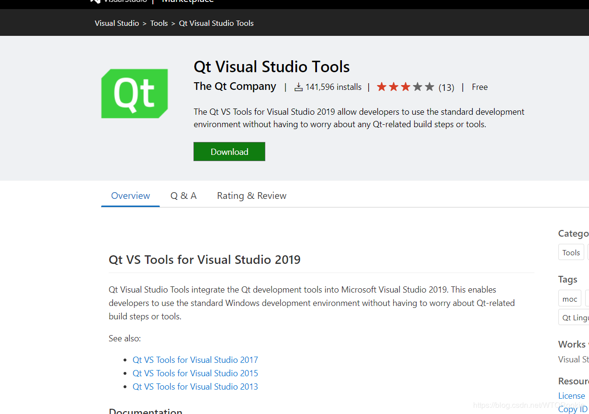The image size is (589, 414).
Task: Click the green Qt logo image
Action: pos(135,94)
